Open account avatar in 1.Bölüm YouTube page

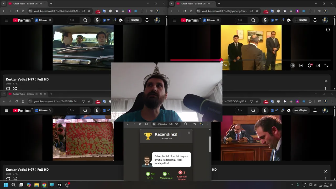(x=157, y=20)
